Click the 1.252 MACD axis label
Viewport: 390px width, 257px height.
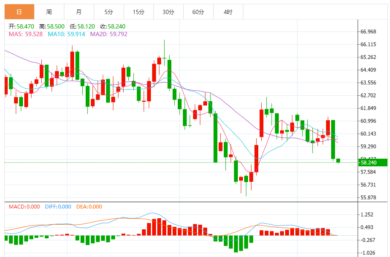[367, 214]
